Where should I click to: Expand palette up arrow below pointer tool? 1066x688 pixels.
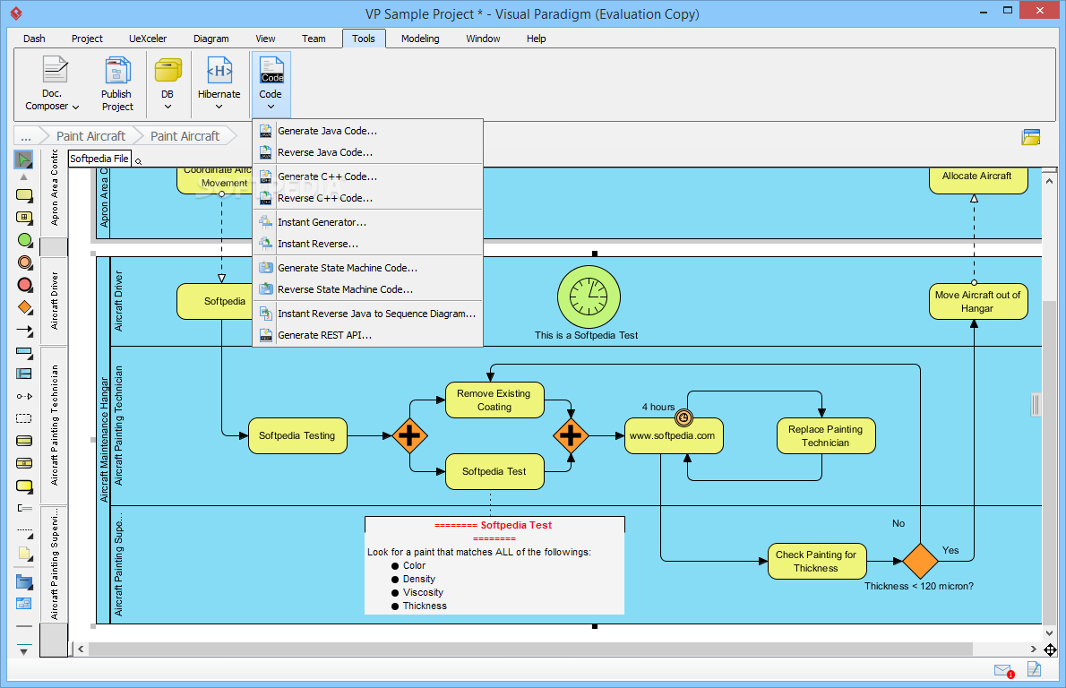pos(24,176)
